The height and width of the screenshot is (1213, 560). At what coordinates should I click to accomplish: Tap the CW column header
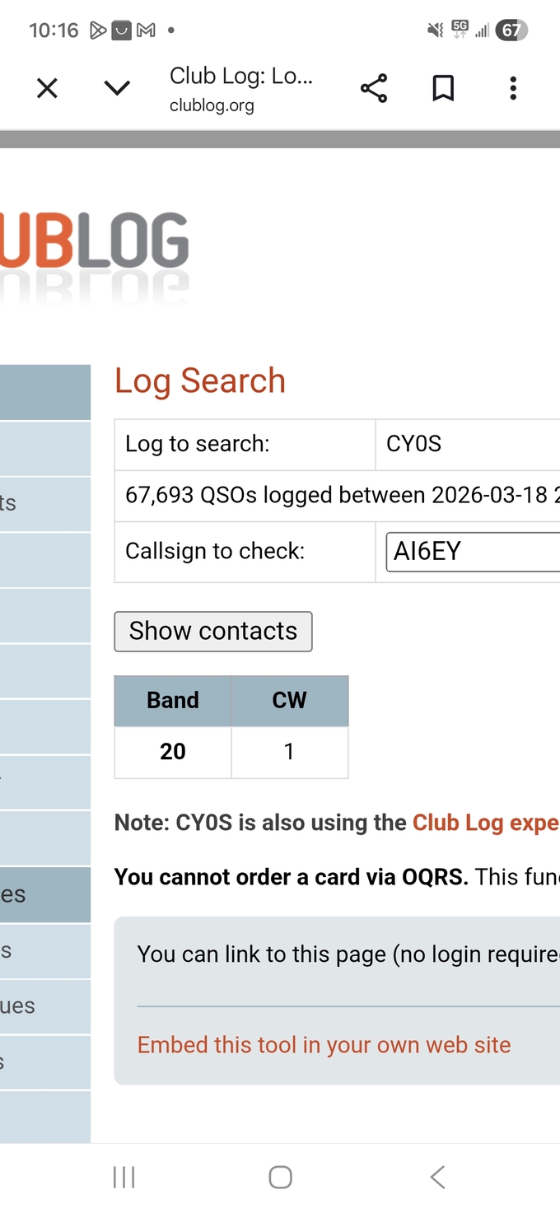289,701
